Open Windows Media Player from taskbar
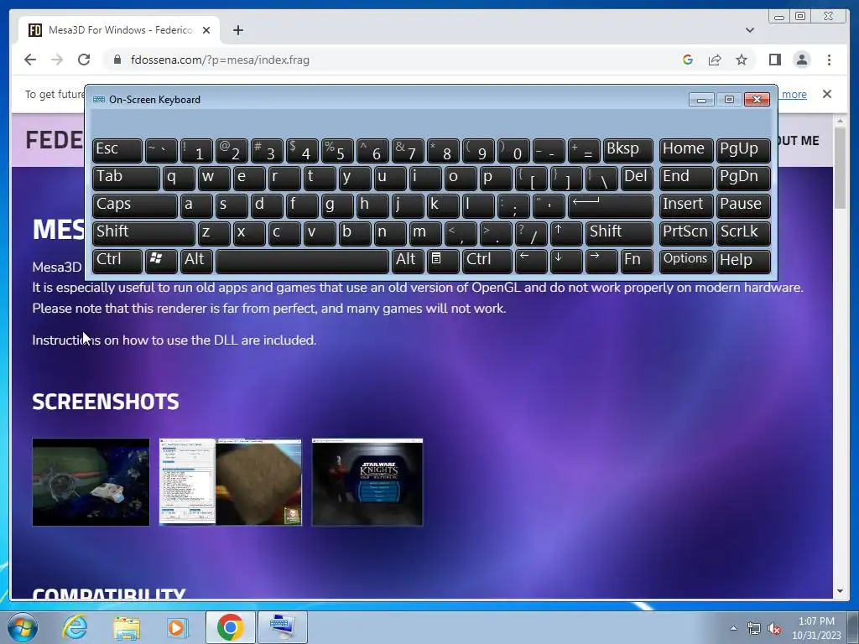859x644 pixels. point(177,627)
